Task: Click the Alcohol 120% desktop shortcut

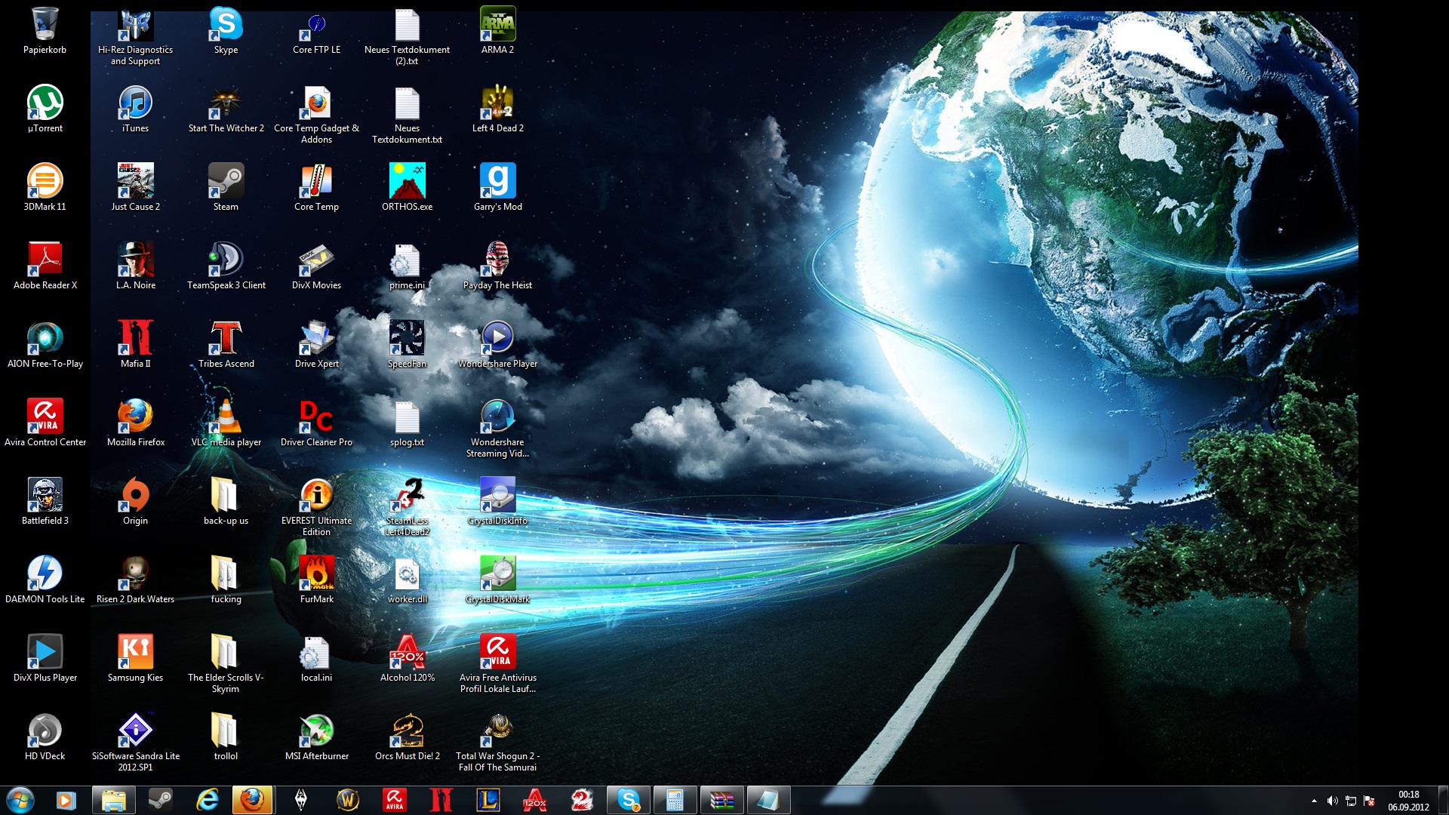Action: (407, 658)
